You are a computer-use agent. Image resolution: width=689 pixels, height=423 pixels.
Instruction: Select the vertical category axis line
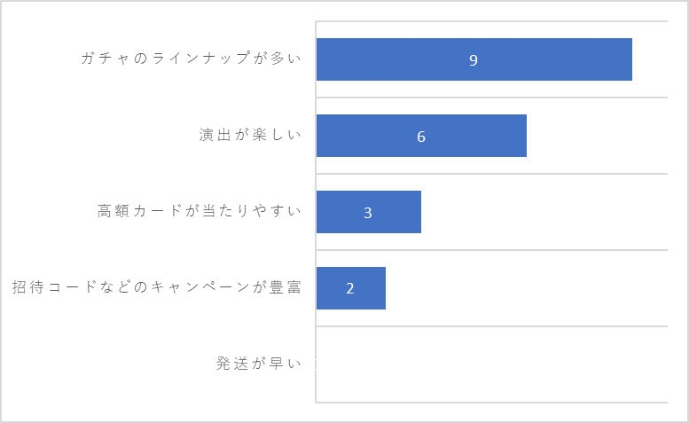[316, 211]
